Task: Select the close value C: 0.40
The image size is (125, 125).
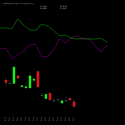Action: pos(43,6)
